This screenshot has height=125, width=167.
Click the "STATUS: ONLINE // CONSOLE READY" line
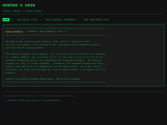[x=22, y=11]
